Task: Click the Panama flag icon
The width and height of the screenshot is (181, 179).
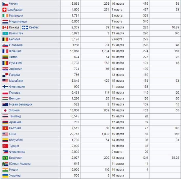Action: tap(5, 75)
